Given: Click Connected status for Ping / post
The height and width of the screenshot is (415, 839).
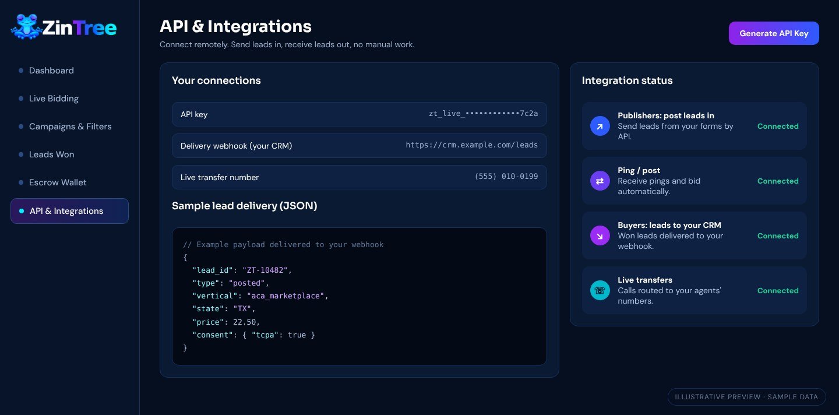Looking at the screenshot, I should click(x=778, y=181).
